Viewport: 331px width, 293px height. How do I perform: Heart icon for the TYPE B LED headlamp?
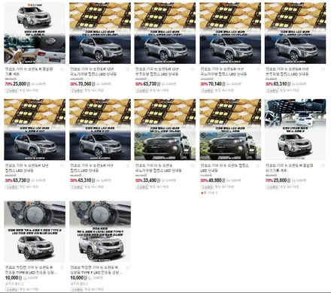tap(62, 268)
